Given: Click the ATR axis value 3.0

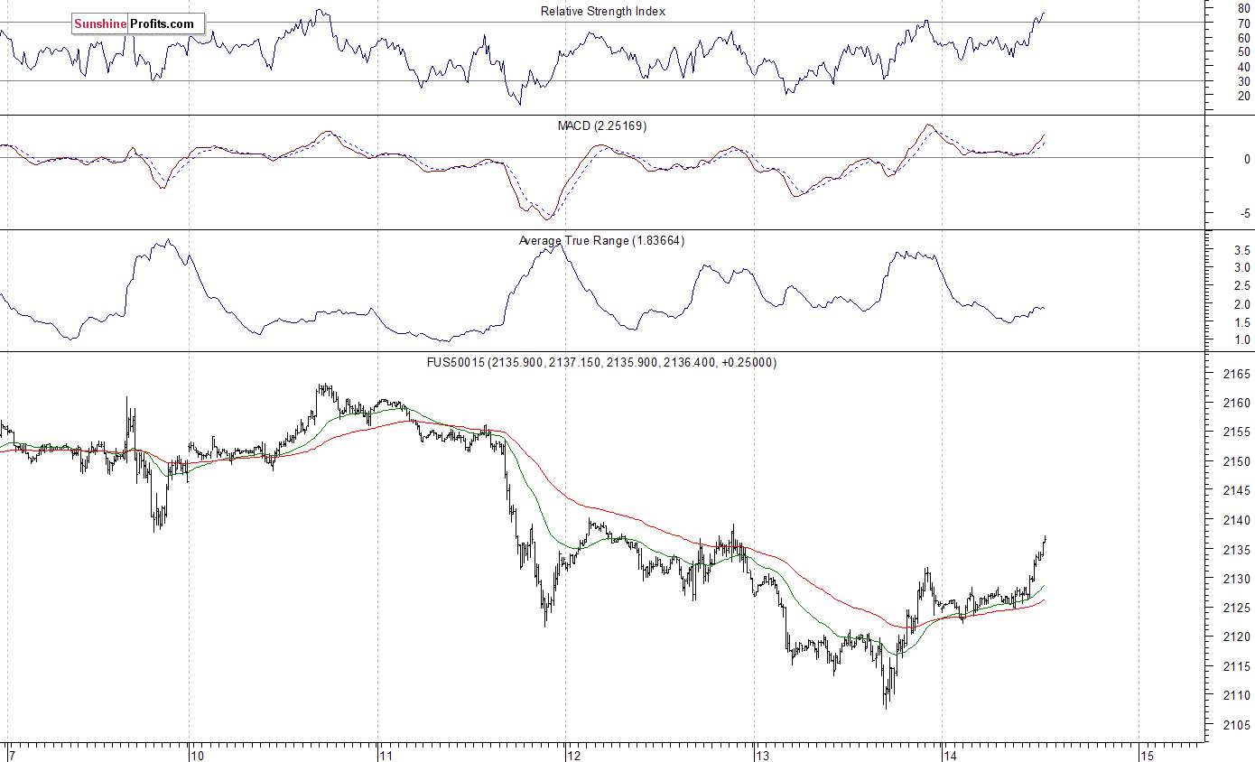Looking at the screenshot, I should [x=1242, y=267].
